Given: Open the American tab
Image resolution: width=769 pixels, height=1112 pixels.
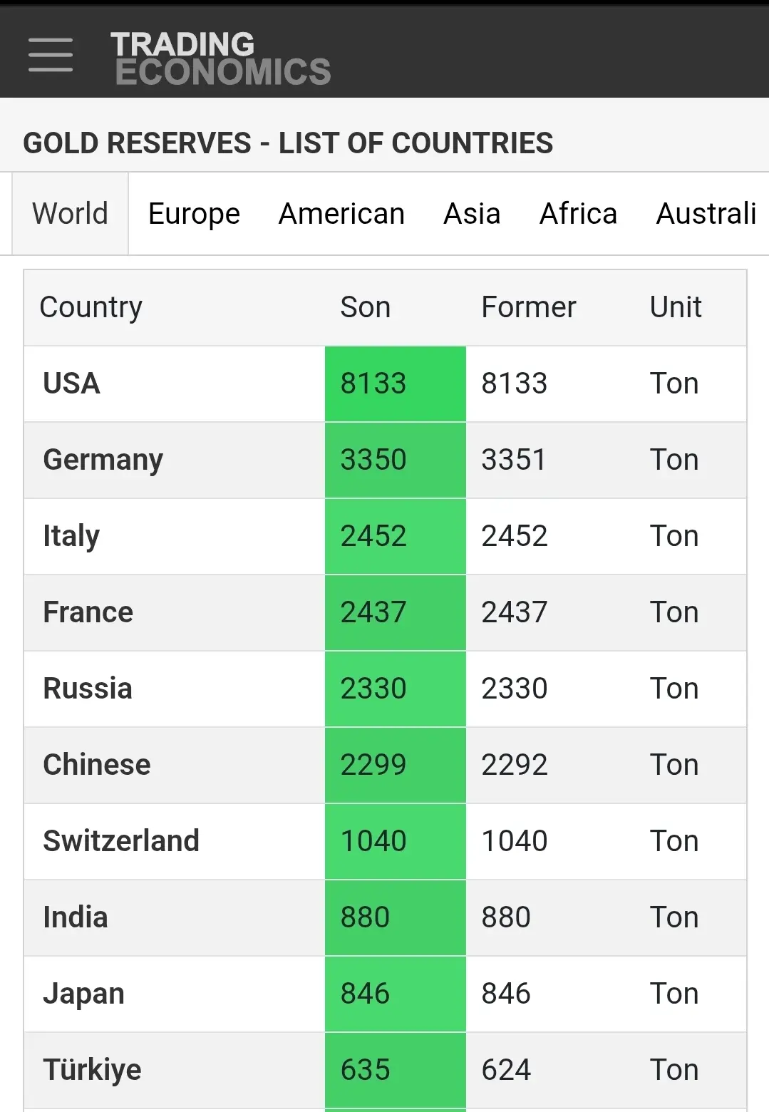Looking at the screenshot, I should pyautogui.click(x=341, y=213).
